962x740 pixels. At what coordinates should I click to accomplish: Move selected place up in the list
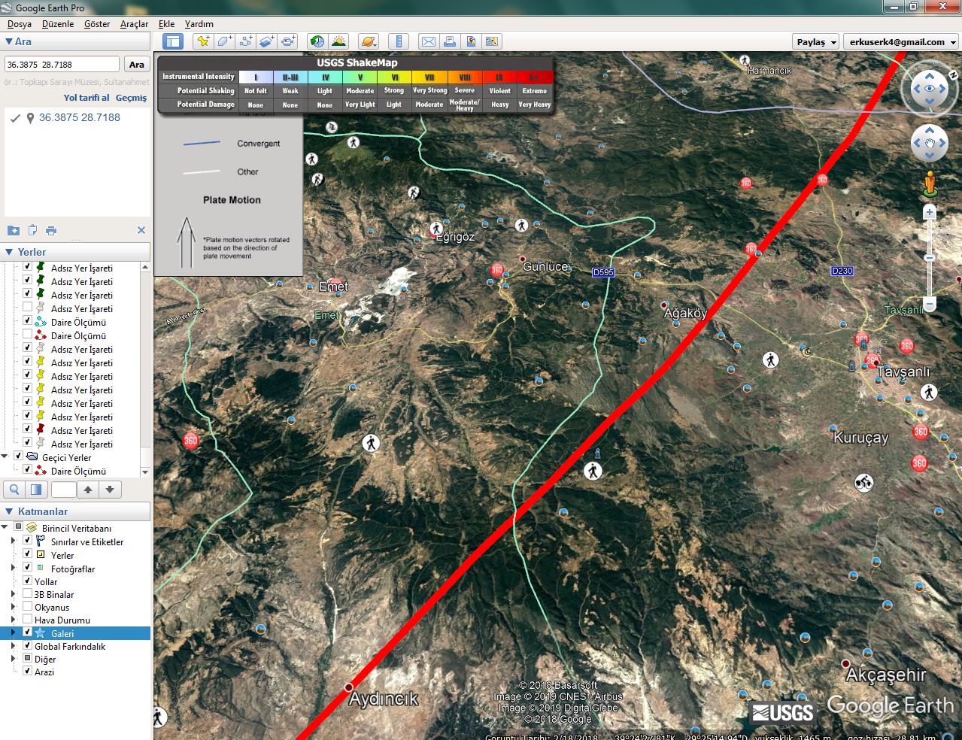(x=88, y=490)
